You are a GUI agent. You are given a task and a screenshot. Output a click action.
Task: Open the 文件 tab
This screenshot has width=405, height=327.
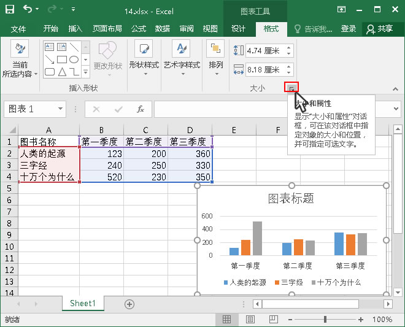click(18, 29)
